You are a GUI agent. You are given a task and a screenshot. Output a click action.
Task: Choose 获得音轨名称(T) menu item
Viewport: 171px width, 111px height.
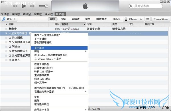[x=60, y=68]
